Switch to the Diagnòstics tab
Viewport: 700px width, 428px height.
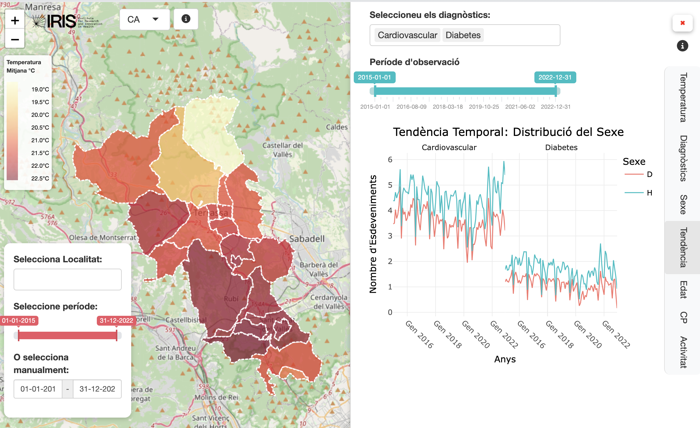tap(683, 158)
